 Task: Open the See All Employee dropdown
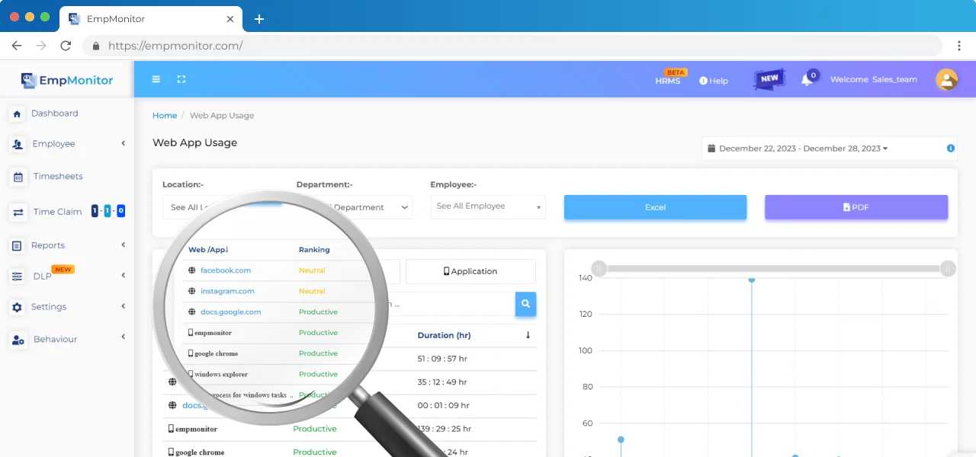tap(488, 206)
